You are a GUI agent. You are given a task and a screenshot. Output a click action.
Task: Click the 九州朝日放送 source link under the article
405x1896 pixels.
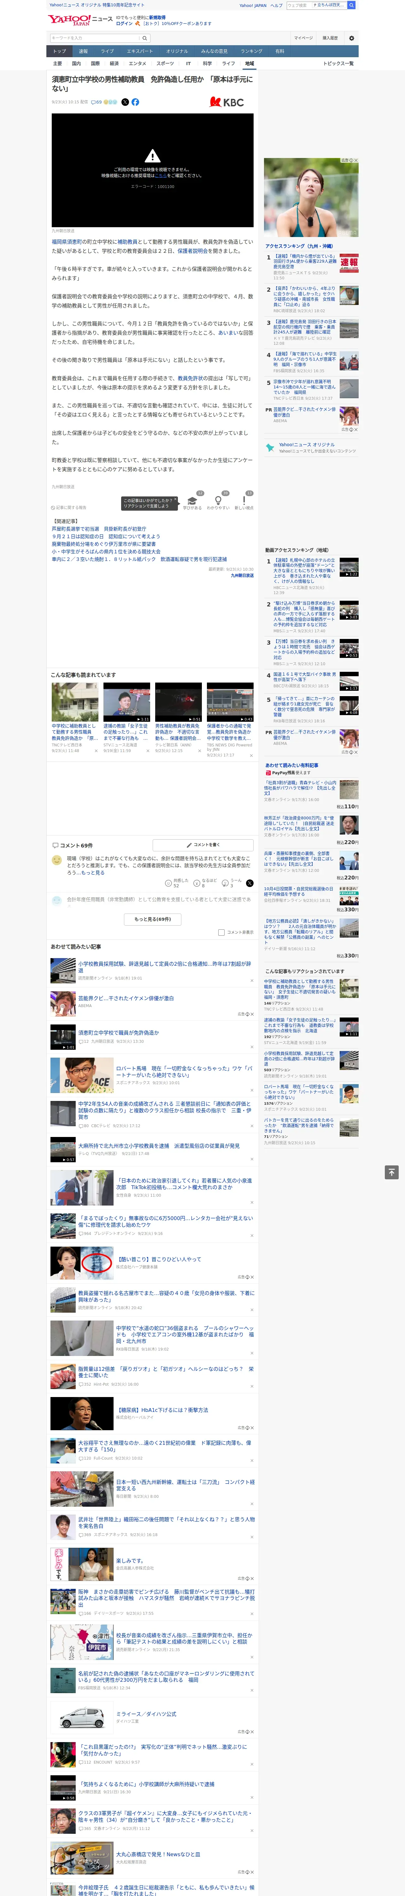click(242, 575)
